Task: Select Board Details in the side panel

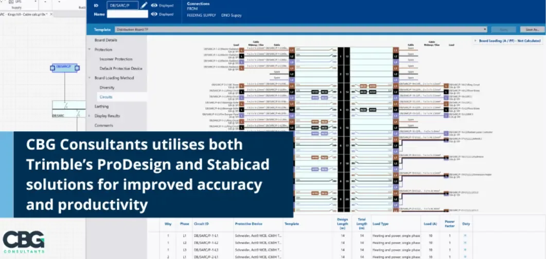Action: tap(106, 41)
